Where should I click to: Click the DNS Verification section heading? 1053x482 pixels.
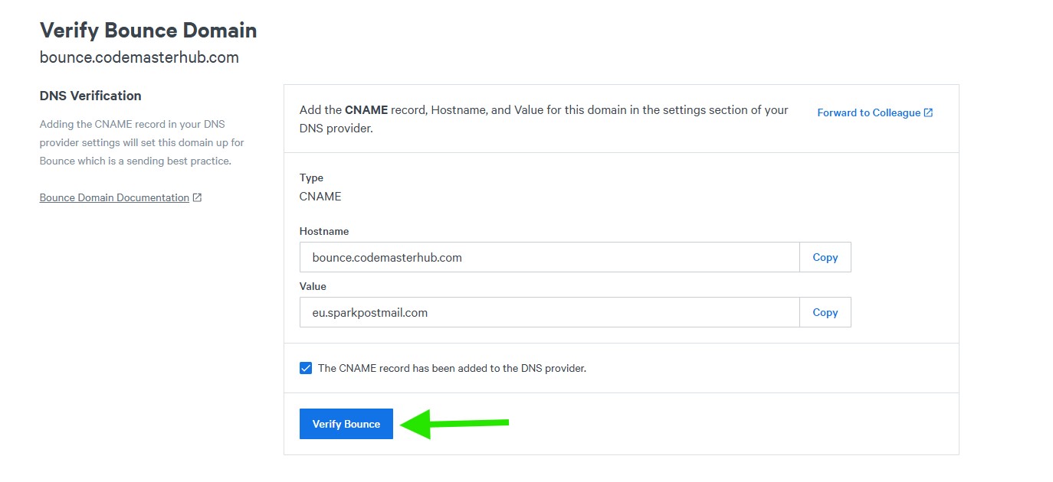point(90,96)
